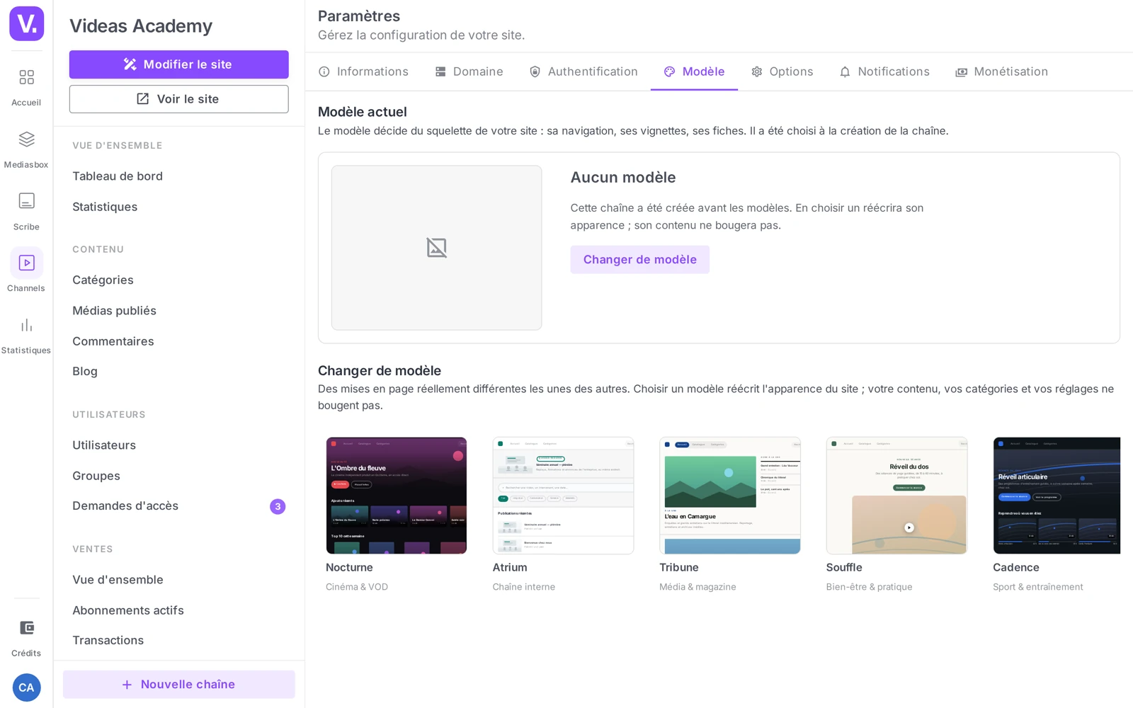Create a Nouvelle chaîne
This screenshot has width=1133, height=708.
pyautogui.click(x=178, y=685)
